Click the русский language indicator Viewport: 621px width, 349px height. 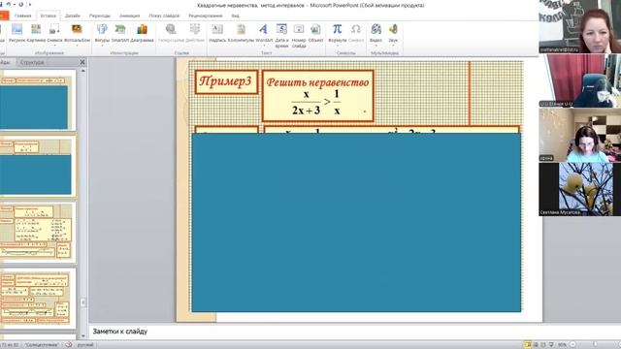coord(85,345)
